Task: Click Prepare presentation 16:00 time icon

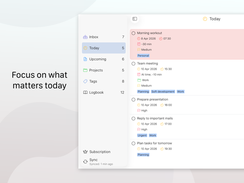Action: coord(162,105)
